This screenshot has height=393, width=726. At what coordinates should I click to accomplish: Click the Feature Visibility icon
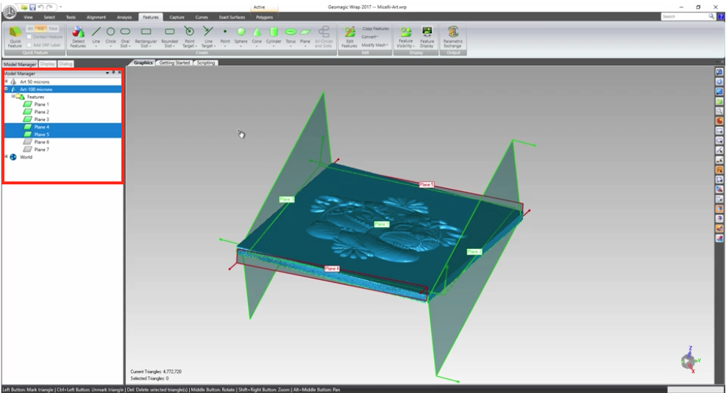point(405,32)
